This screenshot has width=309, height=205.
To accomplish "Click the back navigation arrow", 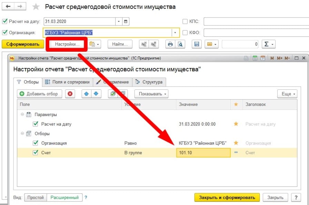I will [8, 7].
